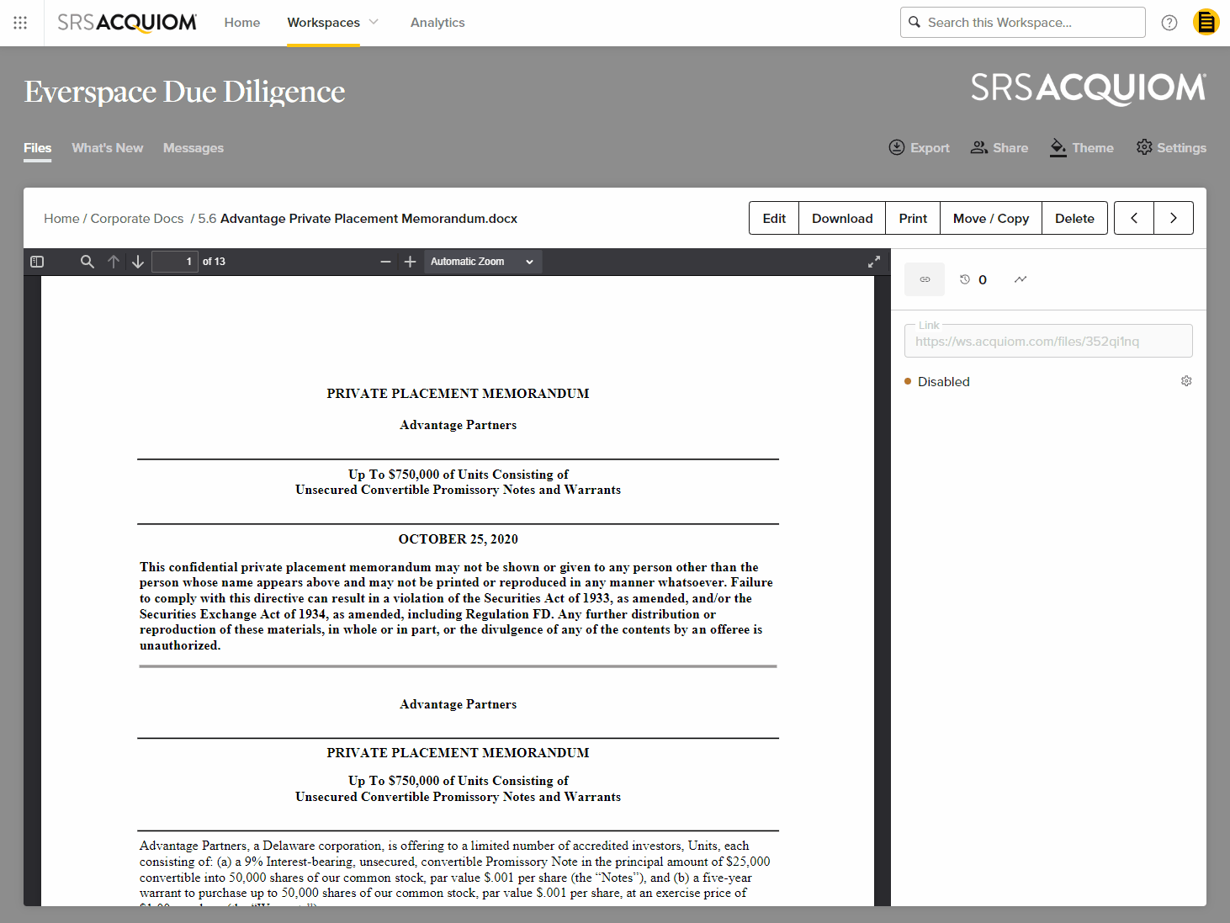Expand the Automatic Zoom dropdown

coord(483,262)
